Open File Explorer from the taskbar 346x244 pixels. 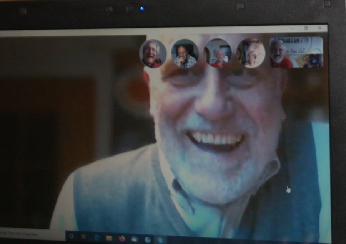[109, 238]
